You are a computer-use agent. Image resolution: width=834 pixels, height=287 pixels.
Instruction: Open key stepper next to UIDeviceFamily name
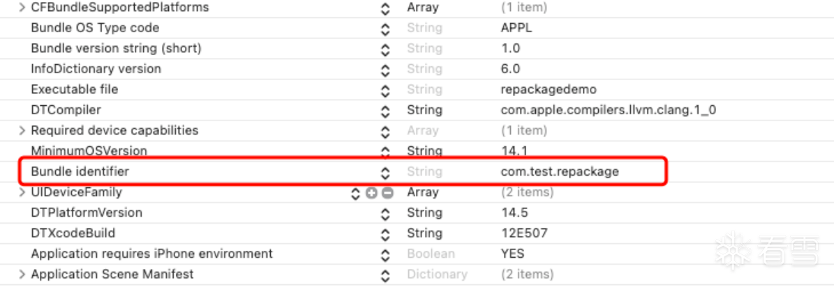point(355,193)
